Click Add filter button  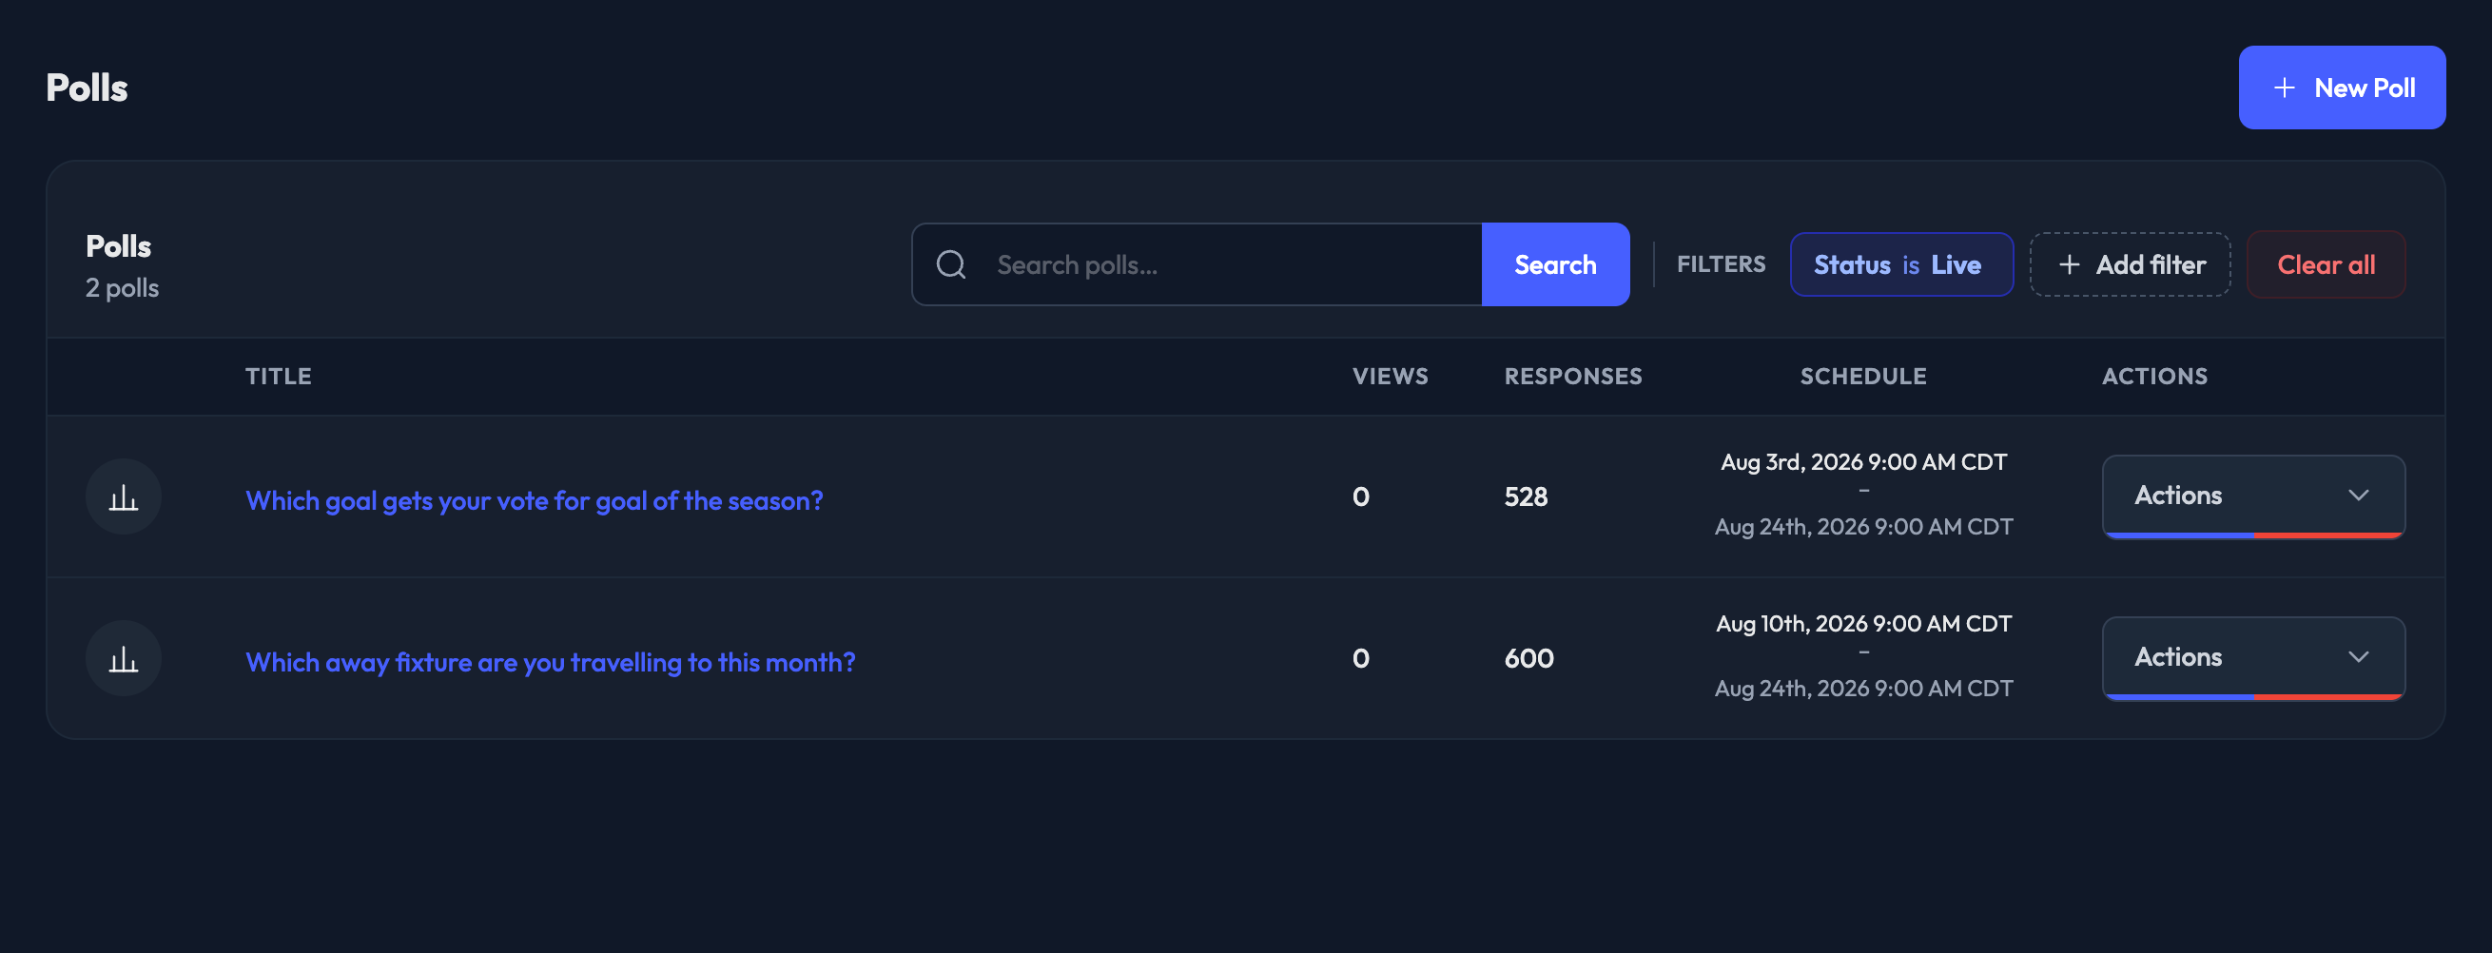pyautogui.click(x=2130, y=264)
